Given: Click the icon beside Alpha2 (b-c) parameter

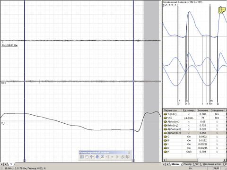Looking at the screenshot, I should pyautogui.click(x=166, y=133).
